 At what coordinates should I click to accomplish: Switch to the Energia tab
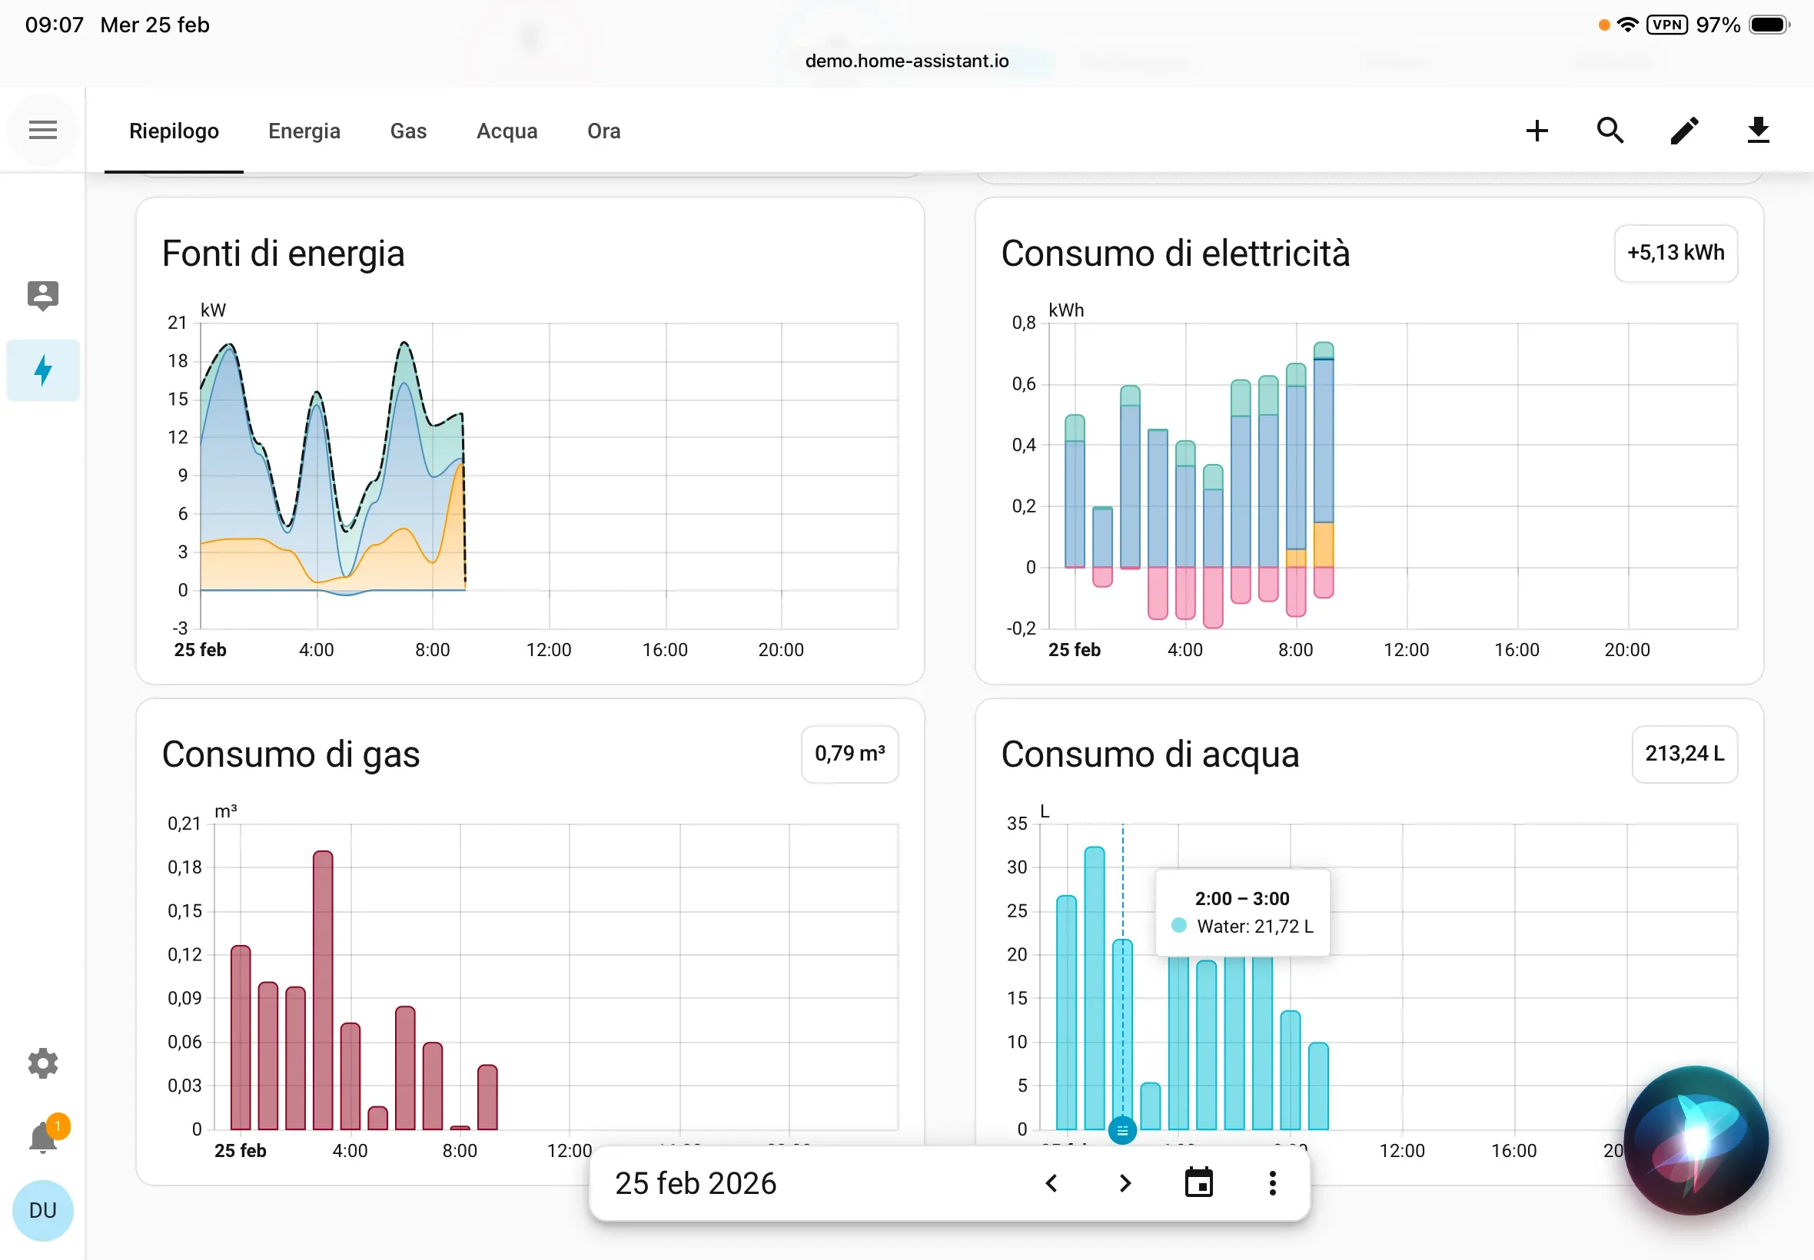pos(304,131)
